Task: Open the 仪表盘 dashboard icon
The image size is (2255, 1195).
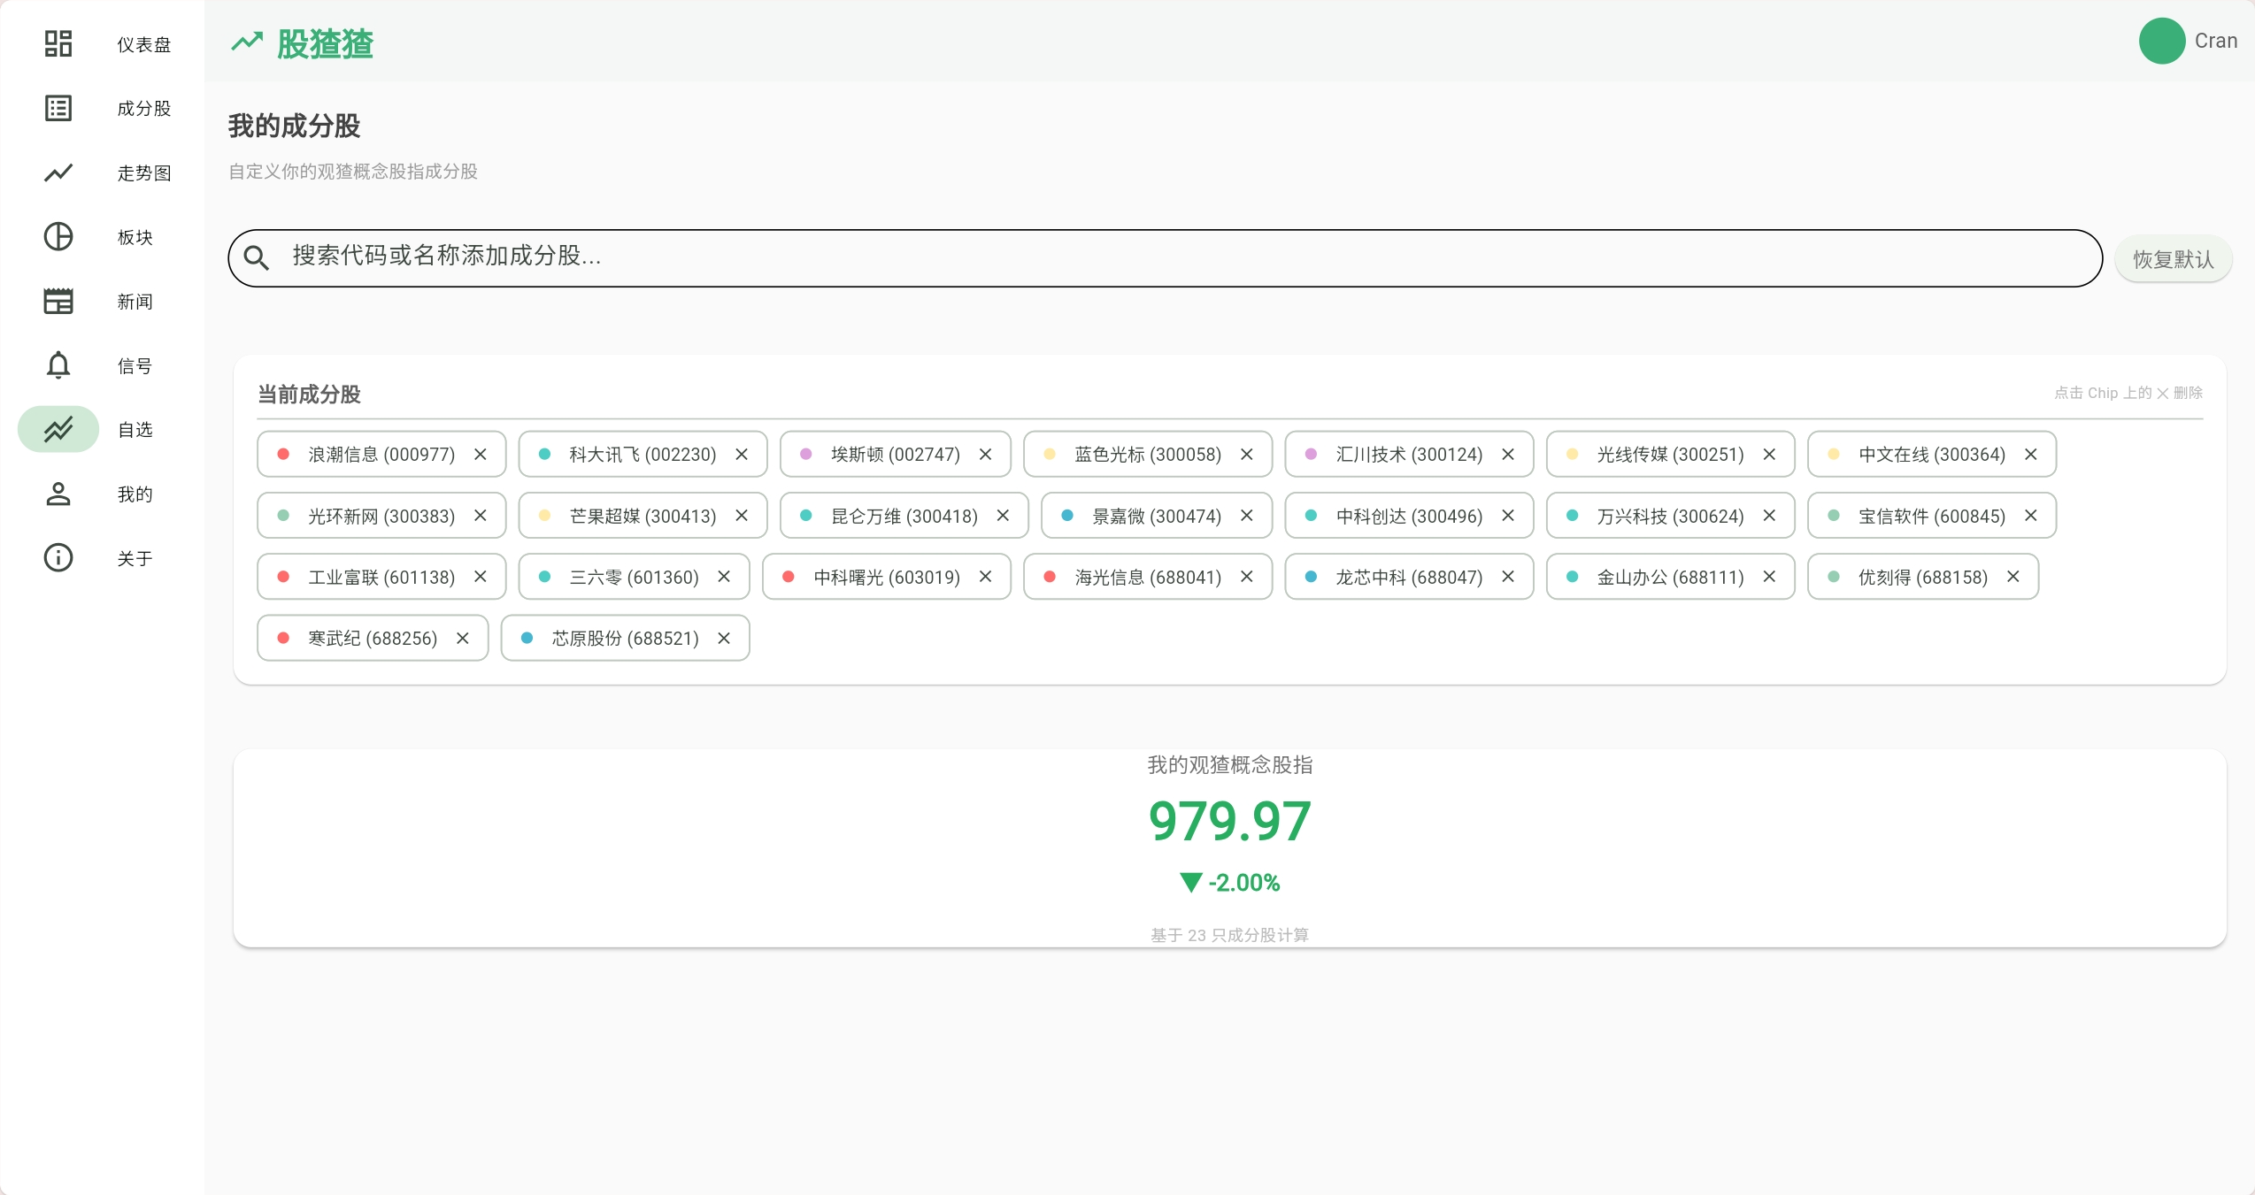Action: (x=58, y=43)
